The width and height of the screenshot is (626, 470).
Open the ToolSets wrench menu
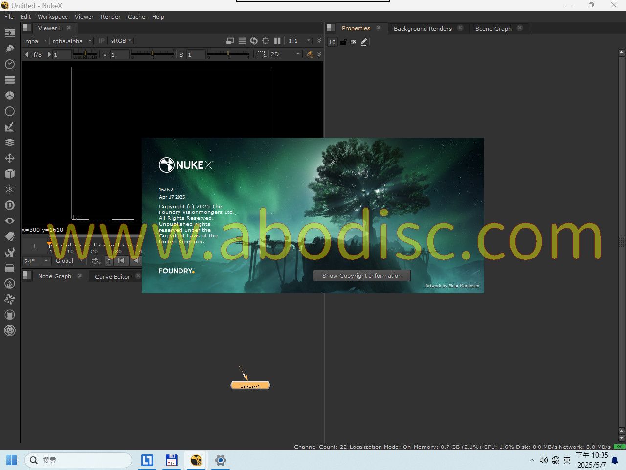[x=10, y=252]
